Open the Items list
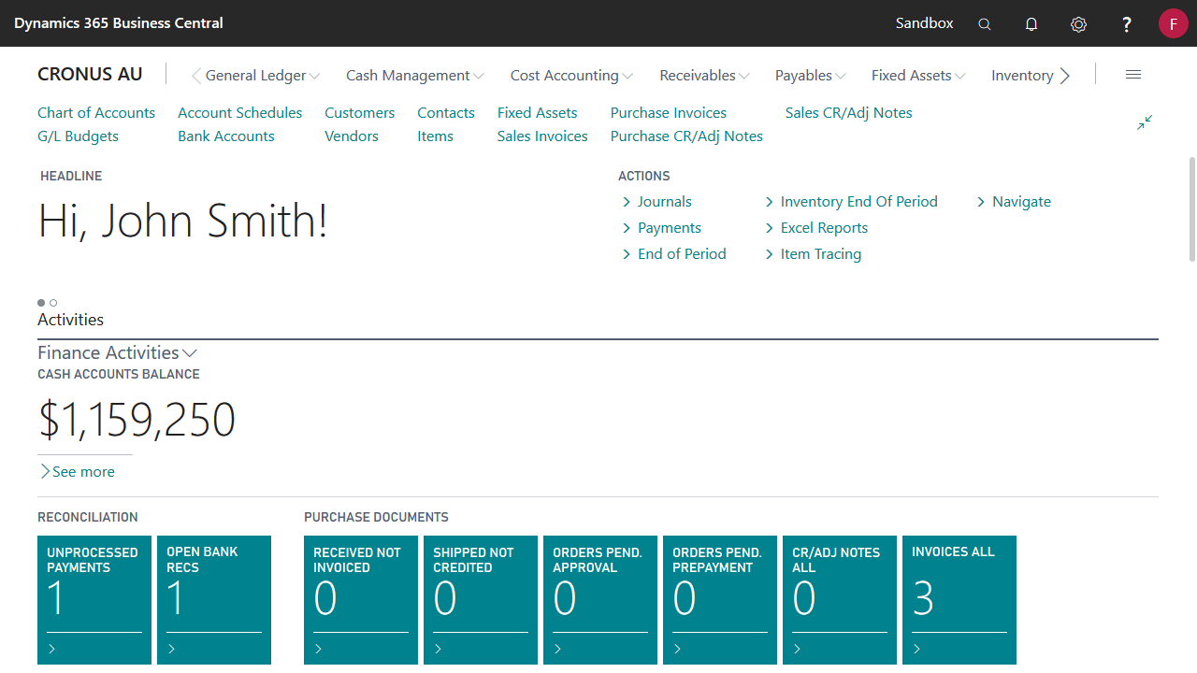The height and width of the screenshot is (673, 1197). click(435, 136)
